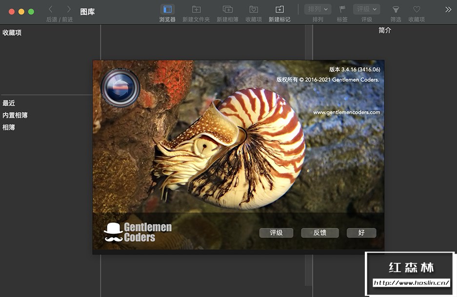Click the Browser (浏览器) toolbar icon

click(x=167, y=9)
